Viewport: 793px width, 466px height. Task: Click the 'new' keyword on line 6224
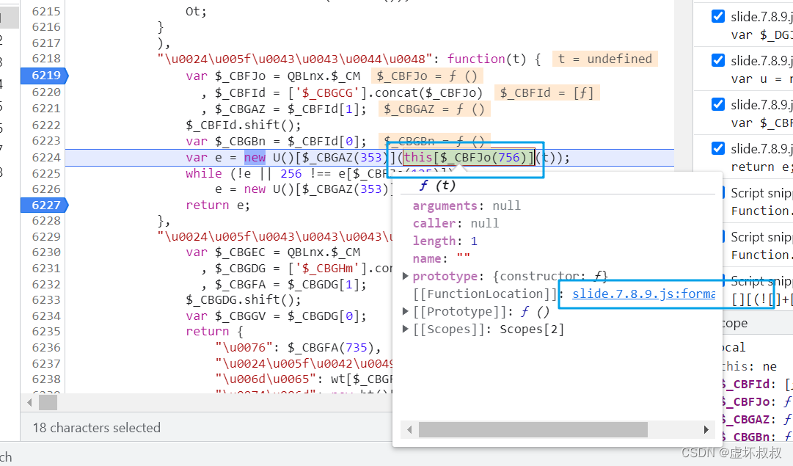[255, 157]
